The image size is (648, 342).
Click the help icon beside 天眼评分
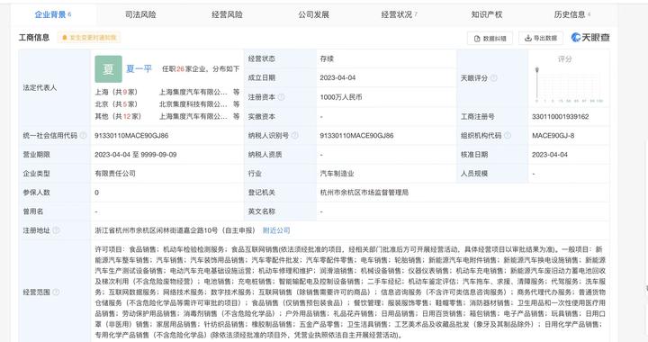point(494,78)
